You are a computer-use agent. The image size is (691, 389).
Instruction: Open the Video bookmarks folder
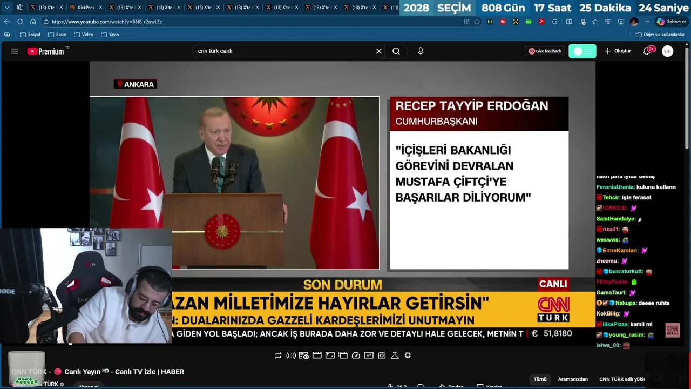83,35
